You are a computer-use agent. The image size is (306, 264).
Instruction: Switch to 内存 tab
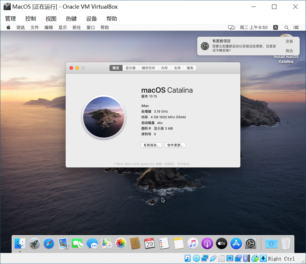[x=165, y=68]
